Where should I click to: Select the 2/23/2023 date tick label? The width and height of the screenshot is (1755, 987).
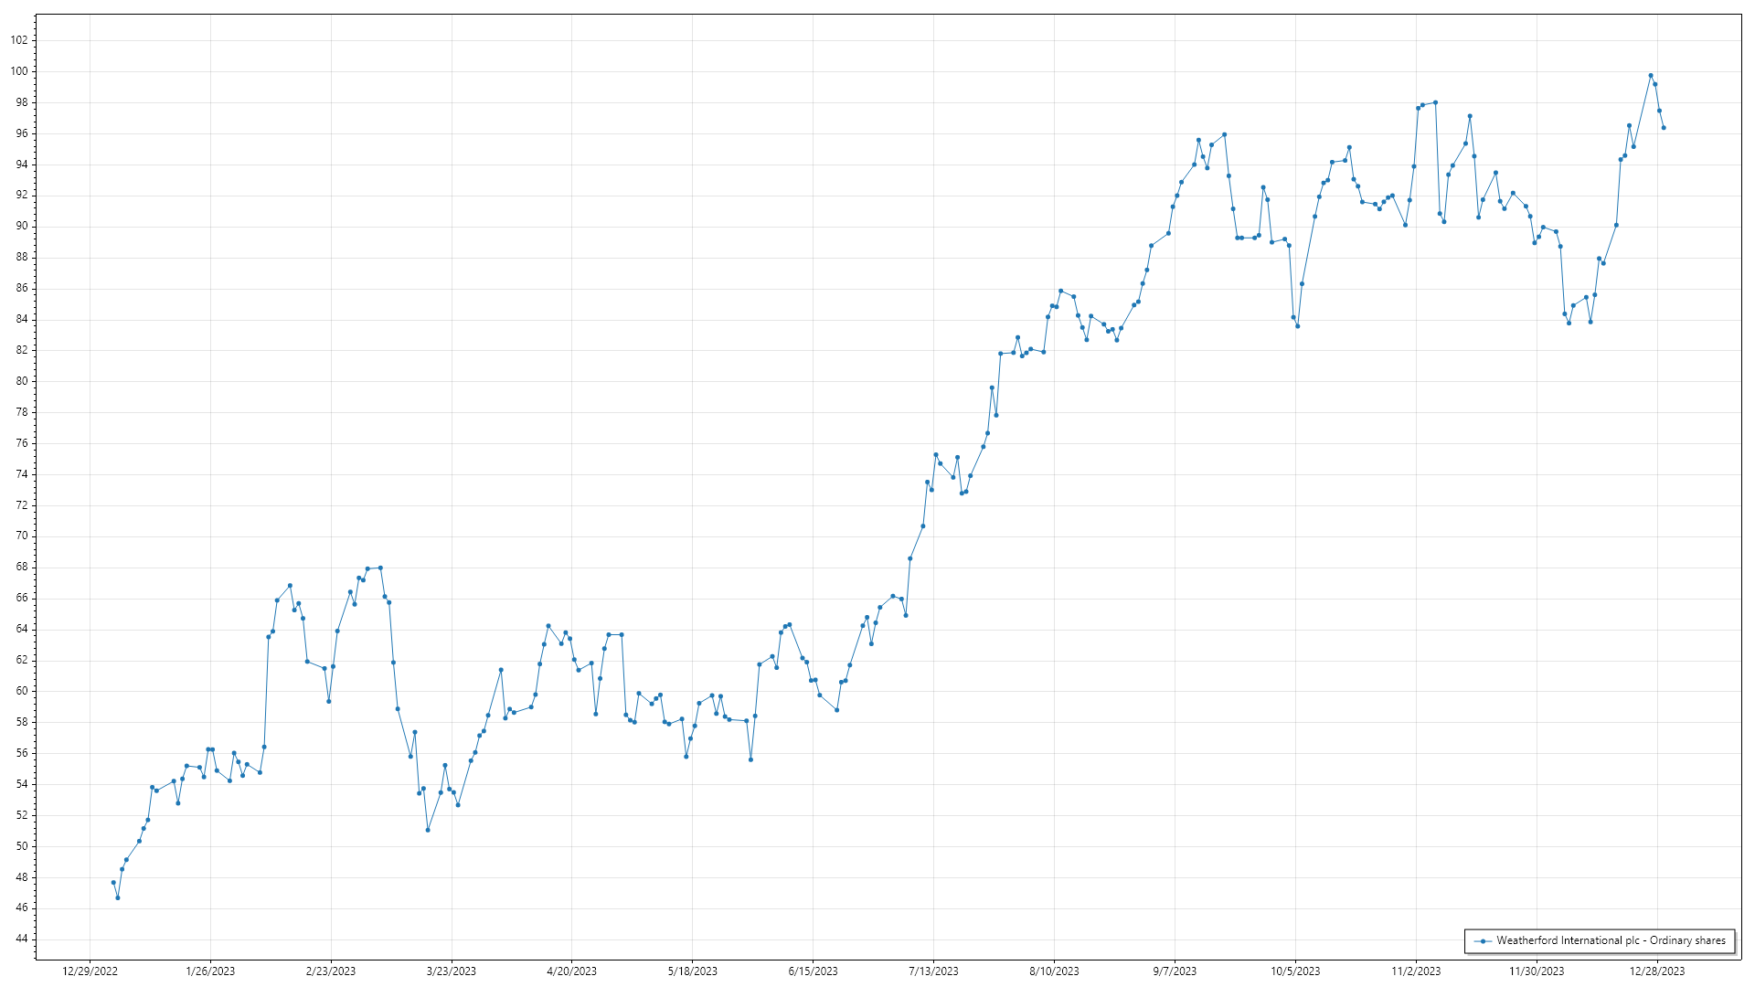tap(331, 971)
